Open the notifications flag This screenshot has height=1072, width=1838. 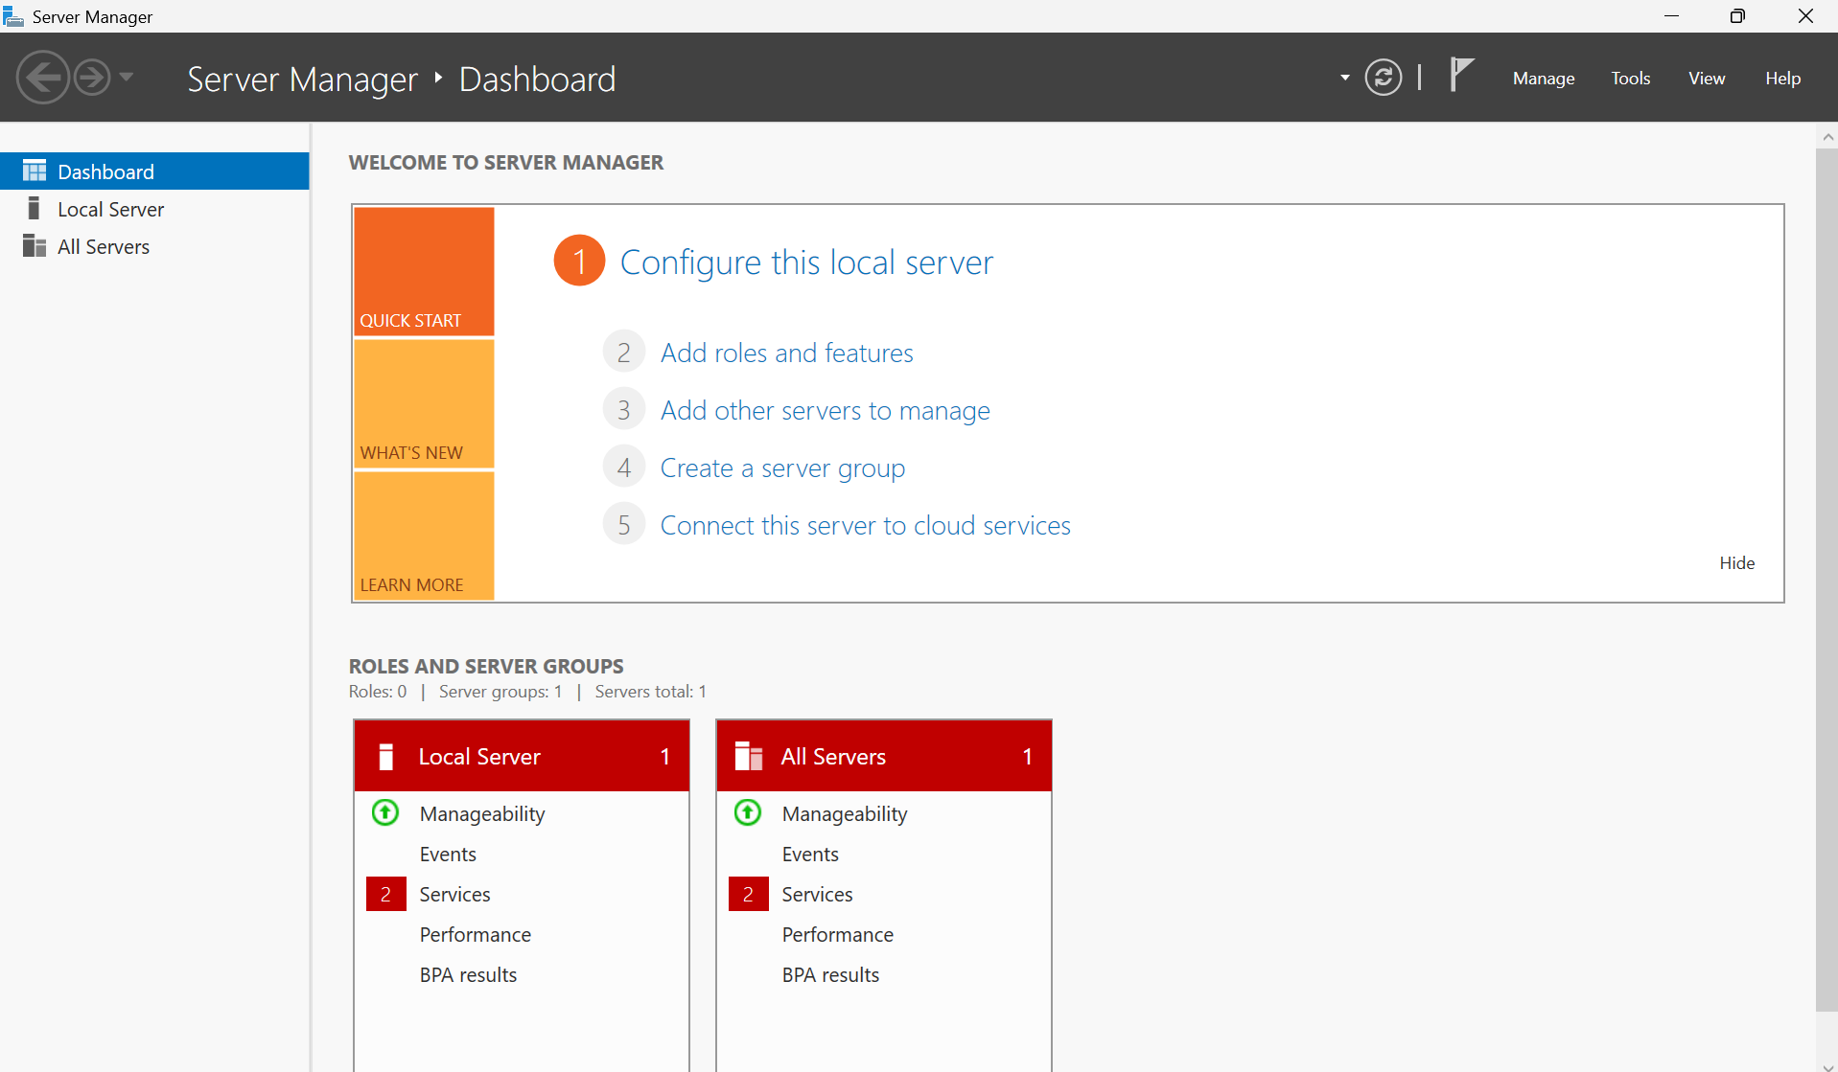pyautogui.click(x=1461, y=75)
